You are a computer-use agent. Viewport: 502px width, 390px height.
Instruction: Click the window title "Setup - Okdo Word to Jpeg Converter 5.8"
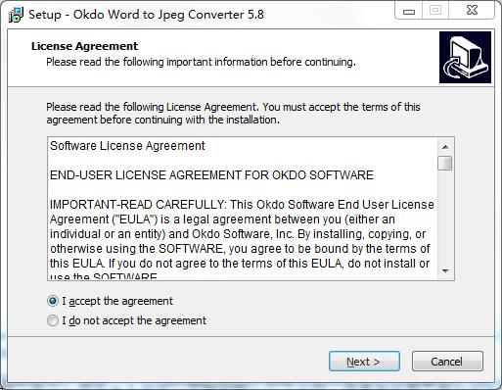pyautogui.click(x=146, y=15)
